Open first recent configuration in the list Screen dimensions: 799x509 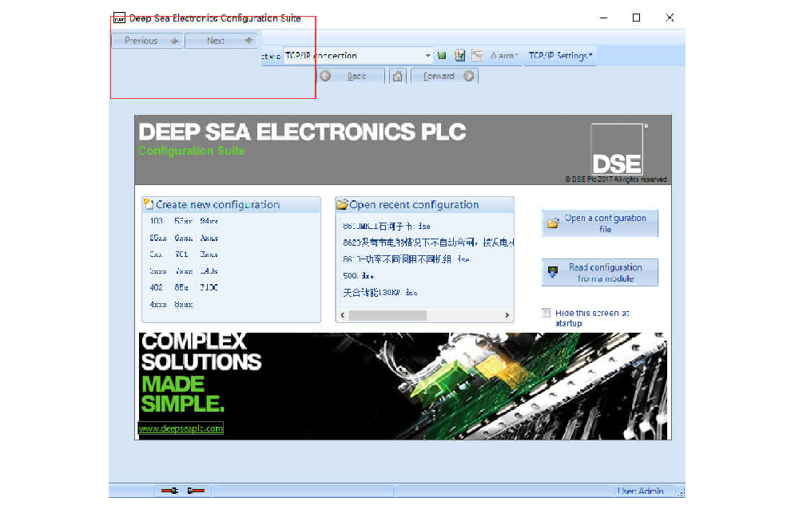[x=386, y=226]
